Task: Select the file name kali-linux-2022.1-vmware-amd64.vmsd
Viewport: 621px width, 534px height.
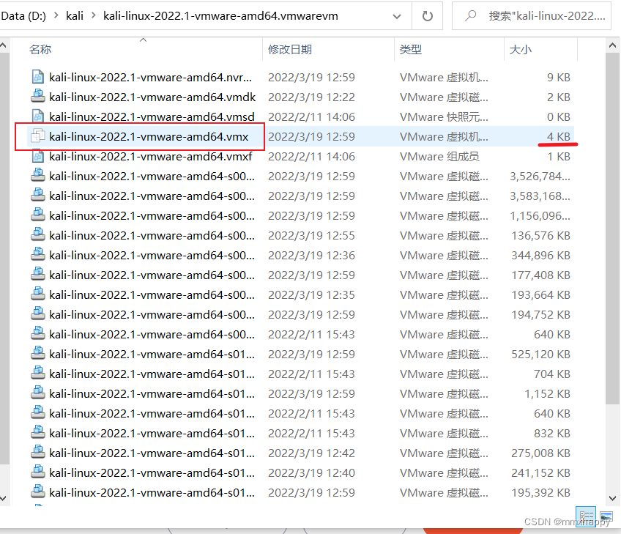Action: pyautogui.click(x=152, y=117)
